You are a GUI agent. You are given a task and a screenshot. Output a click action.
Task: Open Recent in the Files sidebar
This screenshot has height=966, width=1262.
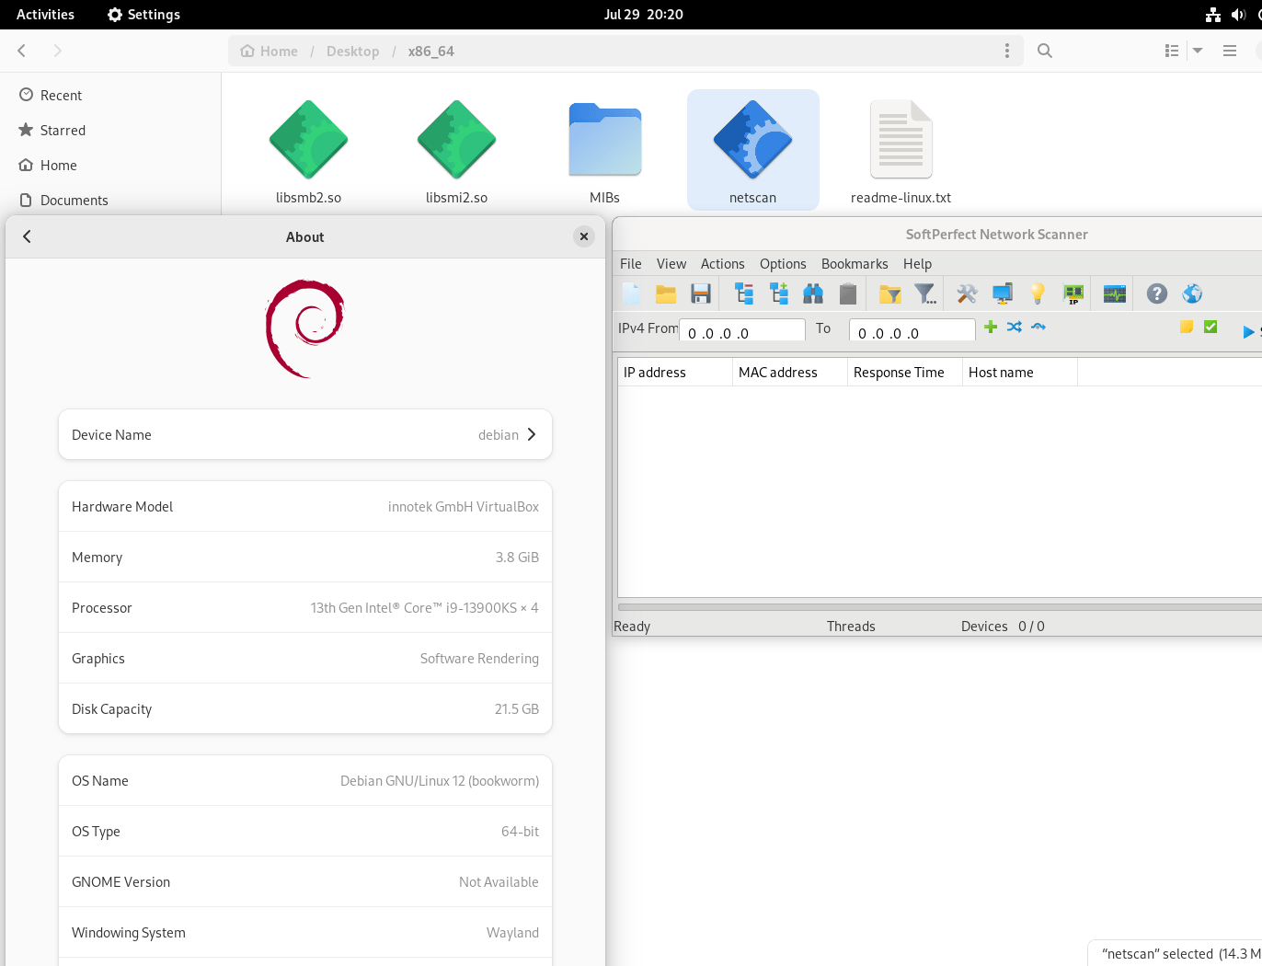110,96
